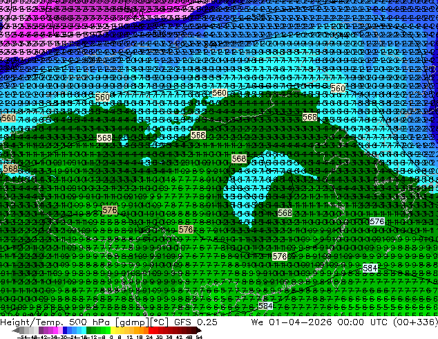
Task: Click the cyan swatch above the -18 label
Action: [84, 330]
